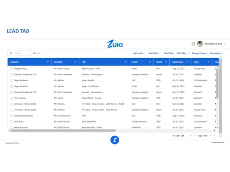The width and height of the screenshot is (230, 172).
Task: Click the grid's vertical scrollbar thumb
Action: tap(217, 83)
